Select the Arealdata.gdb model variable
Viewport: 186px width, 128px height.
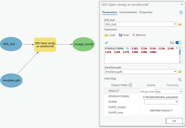point(11,80)
